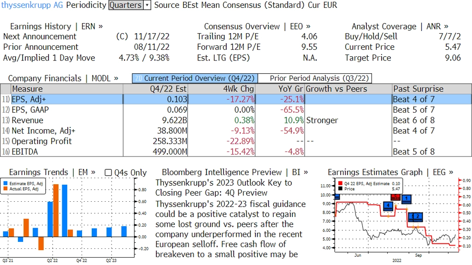The width and height of the screenshot is (472, 265).
Task: Click red Q4 22 EPS legend swatch
Action: [341, 184]
